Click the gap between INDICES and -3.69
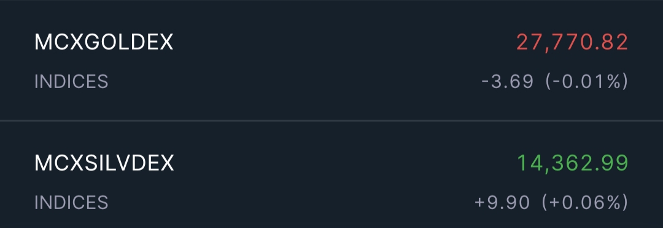 click(x=295, y=81)
